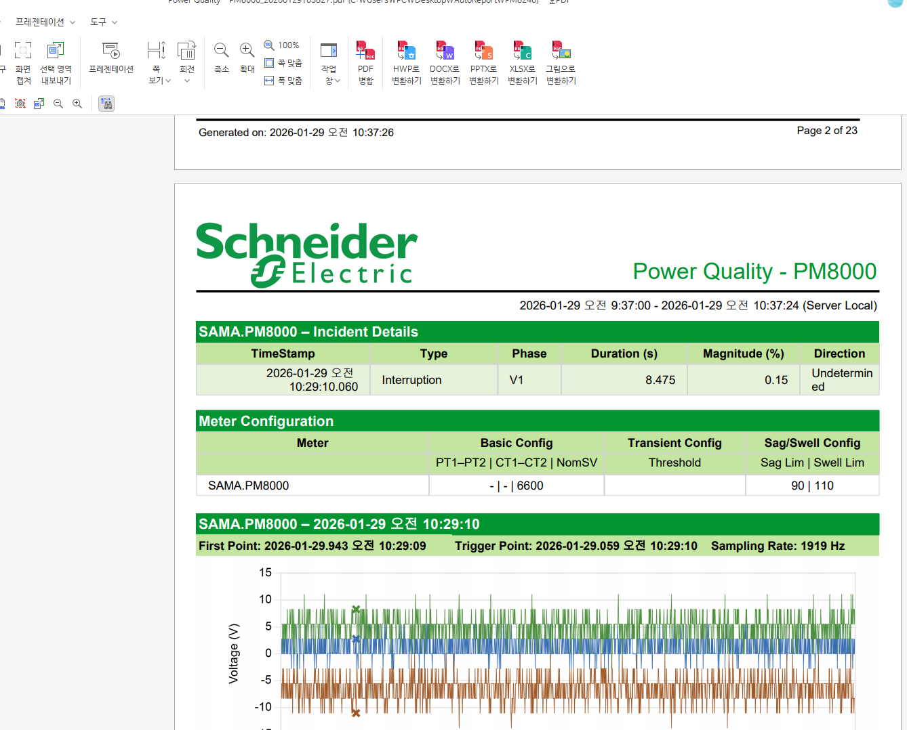Click the green X marker on the waveform
The height and width of the screenshot is (730, 907).
click(x=356, y=609)
